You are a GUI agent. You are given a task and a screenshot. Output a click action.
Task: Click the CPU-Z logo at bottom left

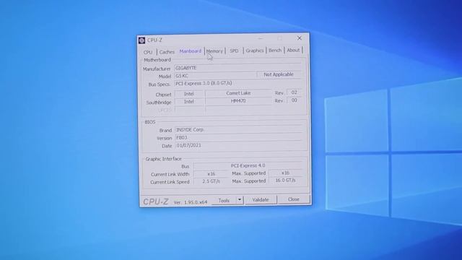click(x=156, y=201)
